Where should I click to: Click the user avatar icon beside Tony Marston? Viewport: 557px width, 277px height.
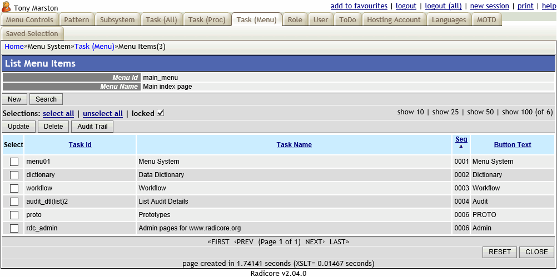click(6, 7)
